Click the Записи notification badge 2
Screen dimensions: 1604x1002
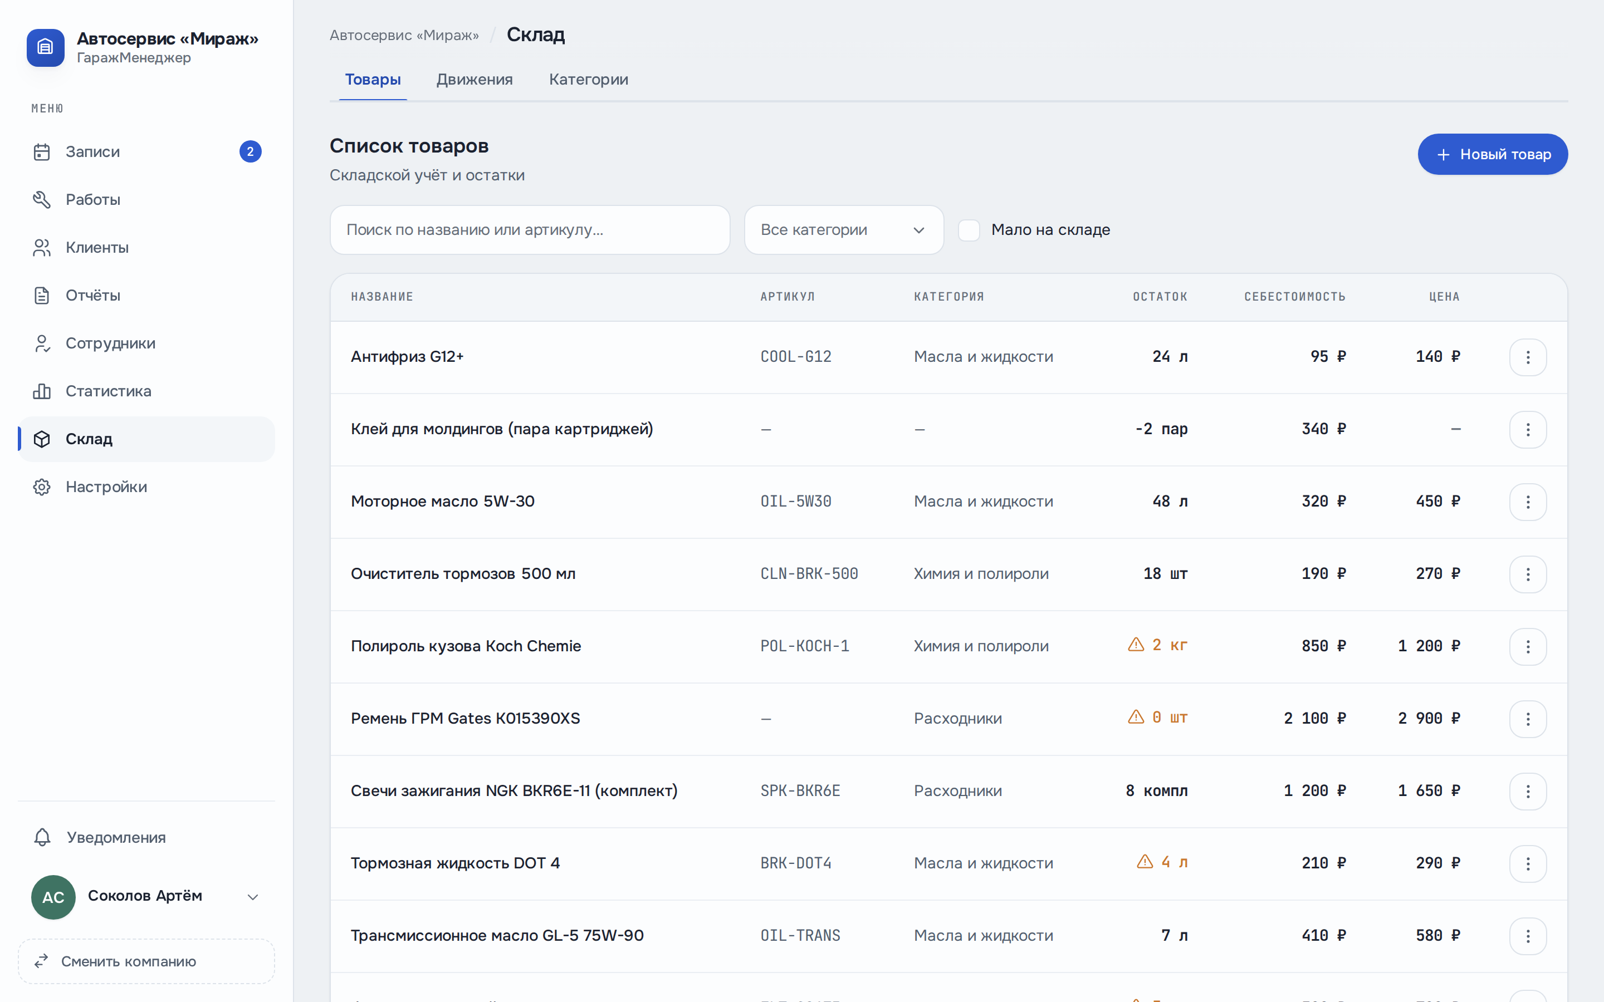(x=250, y=152)
